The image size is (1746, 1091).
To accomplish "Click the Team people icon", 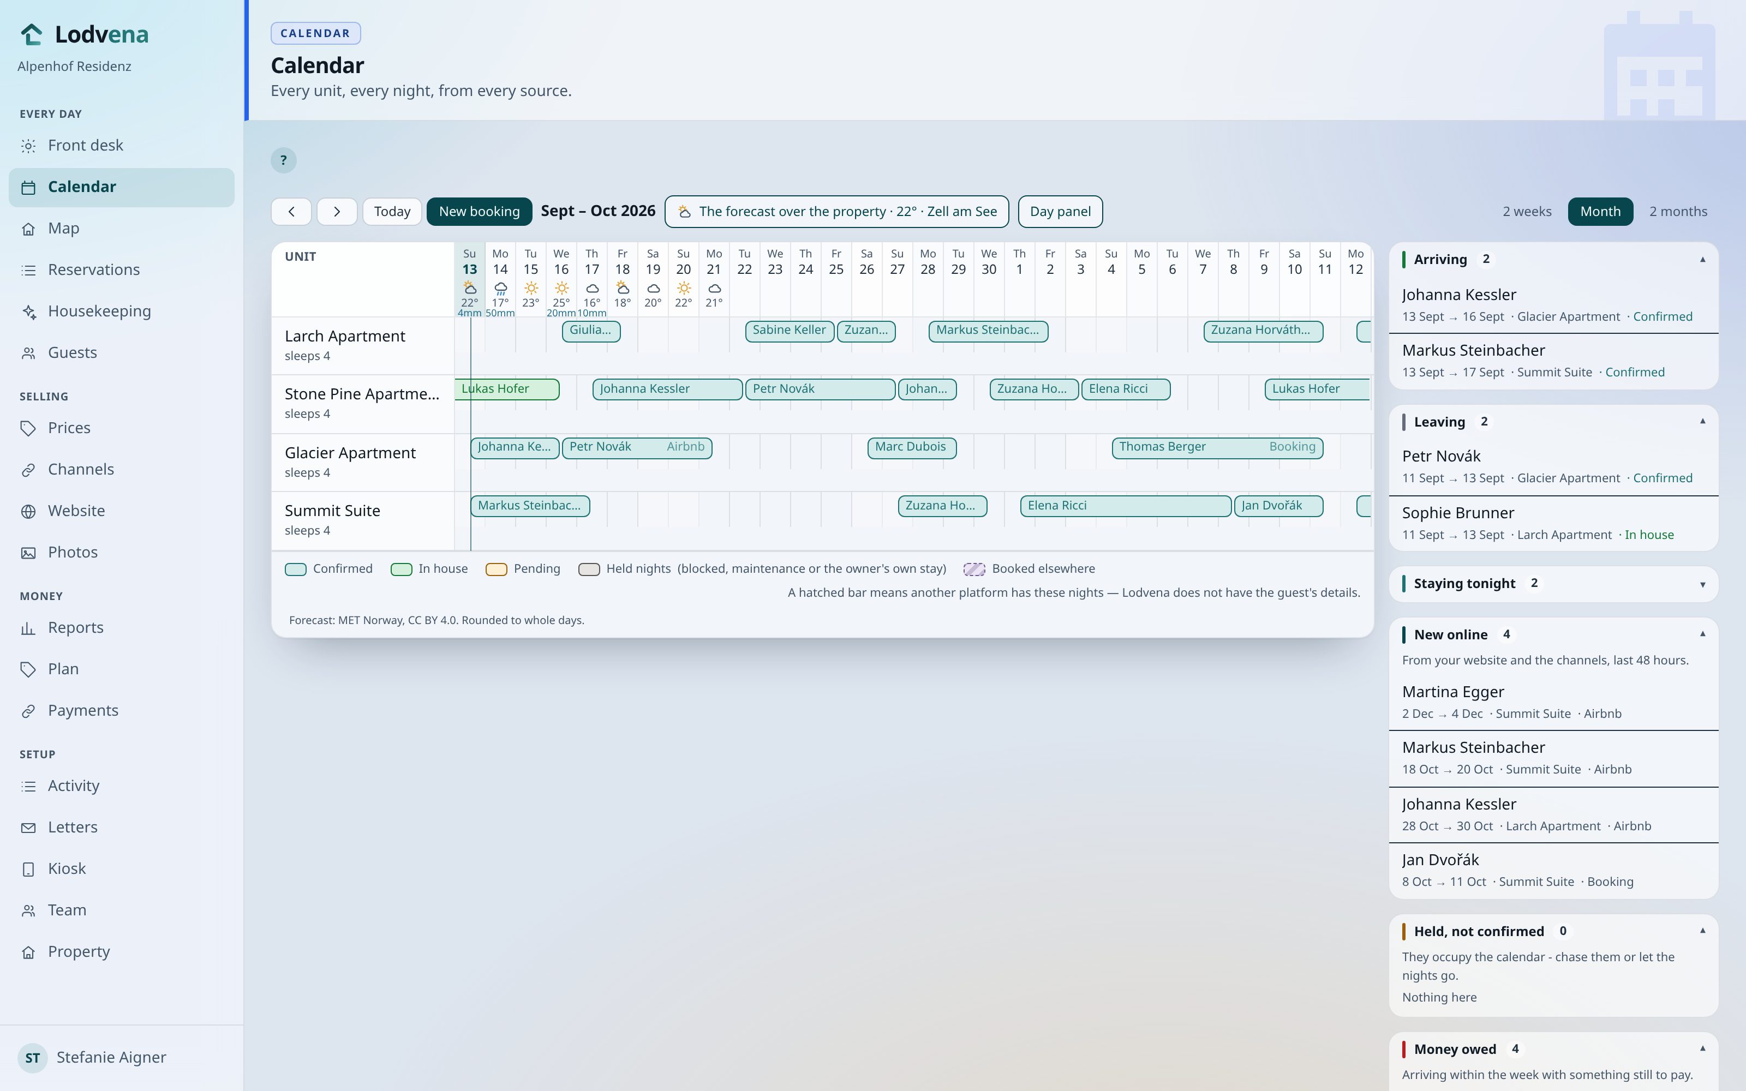I will [x=28, y=910].
